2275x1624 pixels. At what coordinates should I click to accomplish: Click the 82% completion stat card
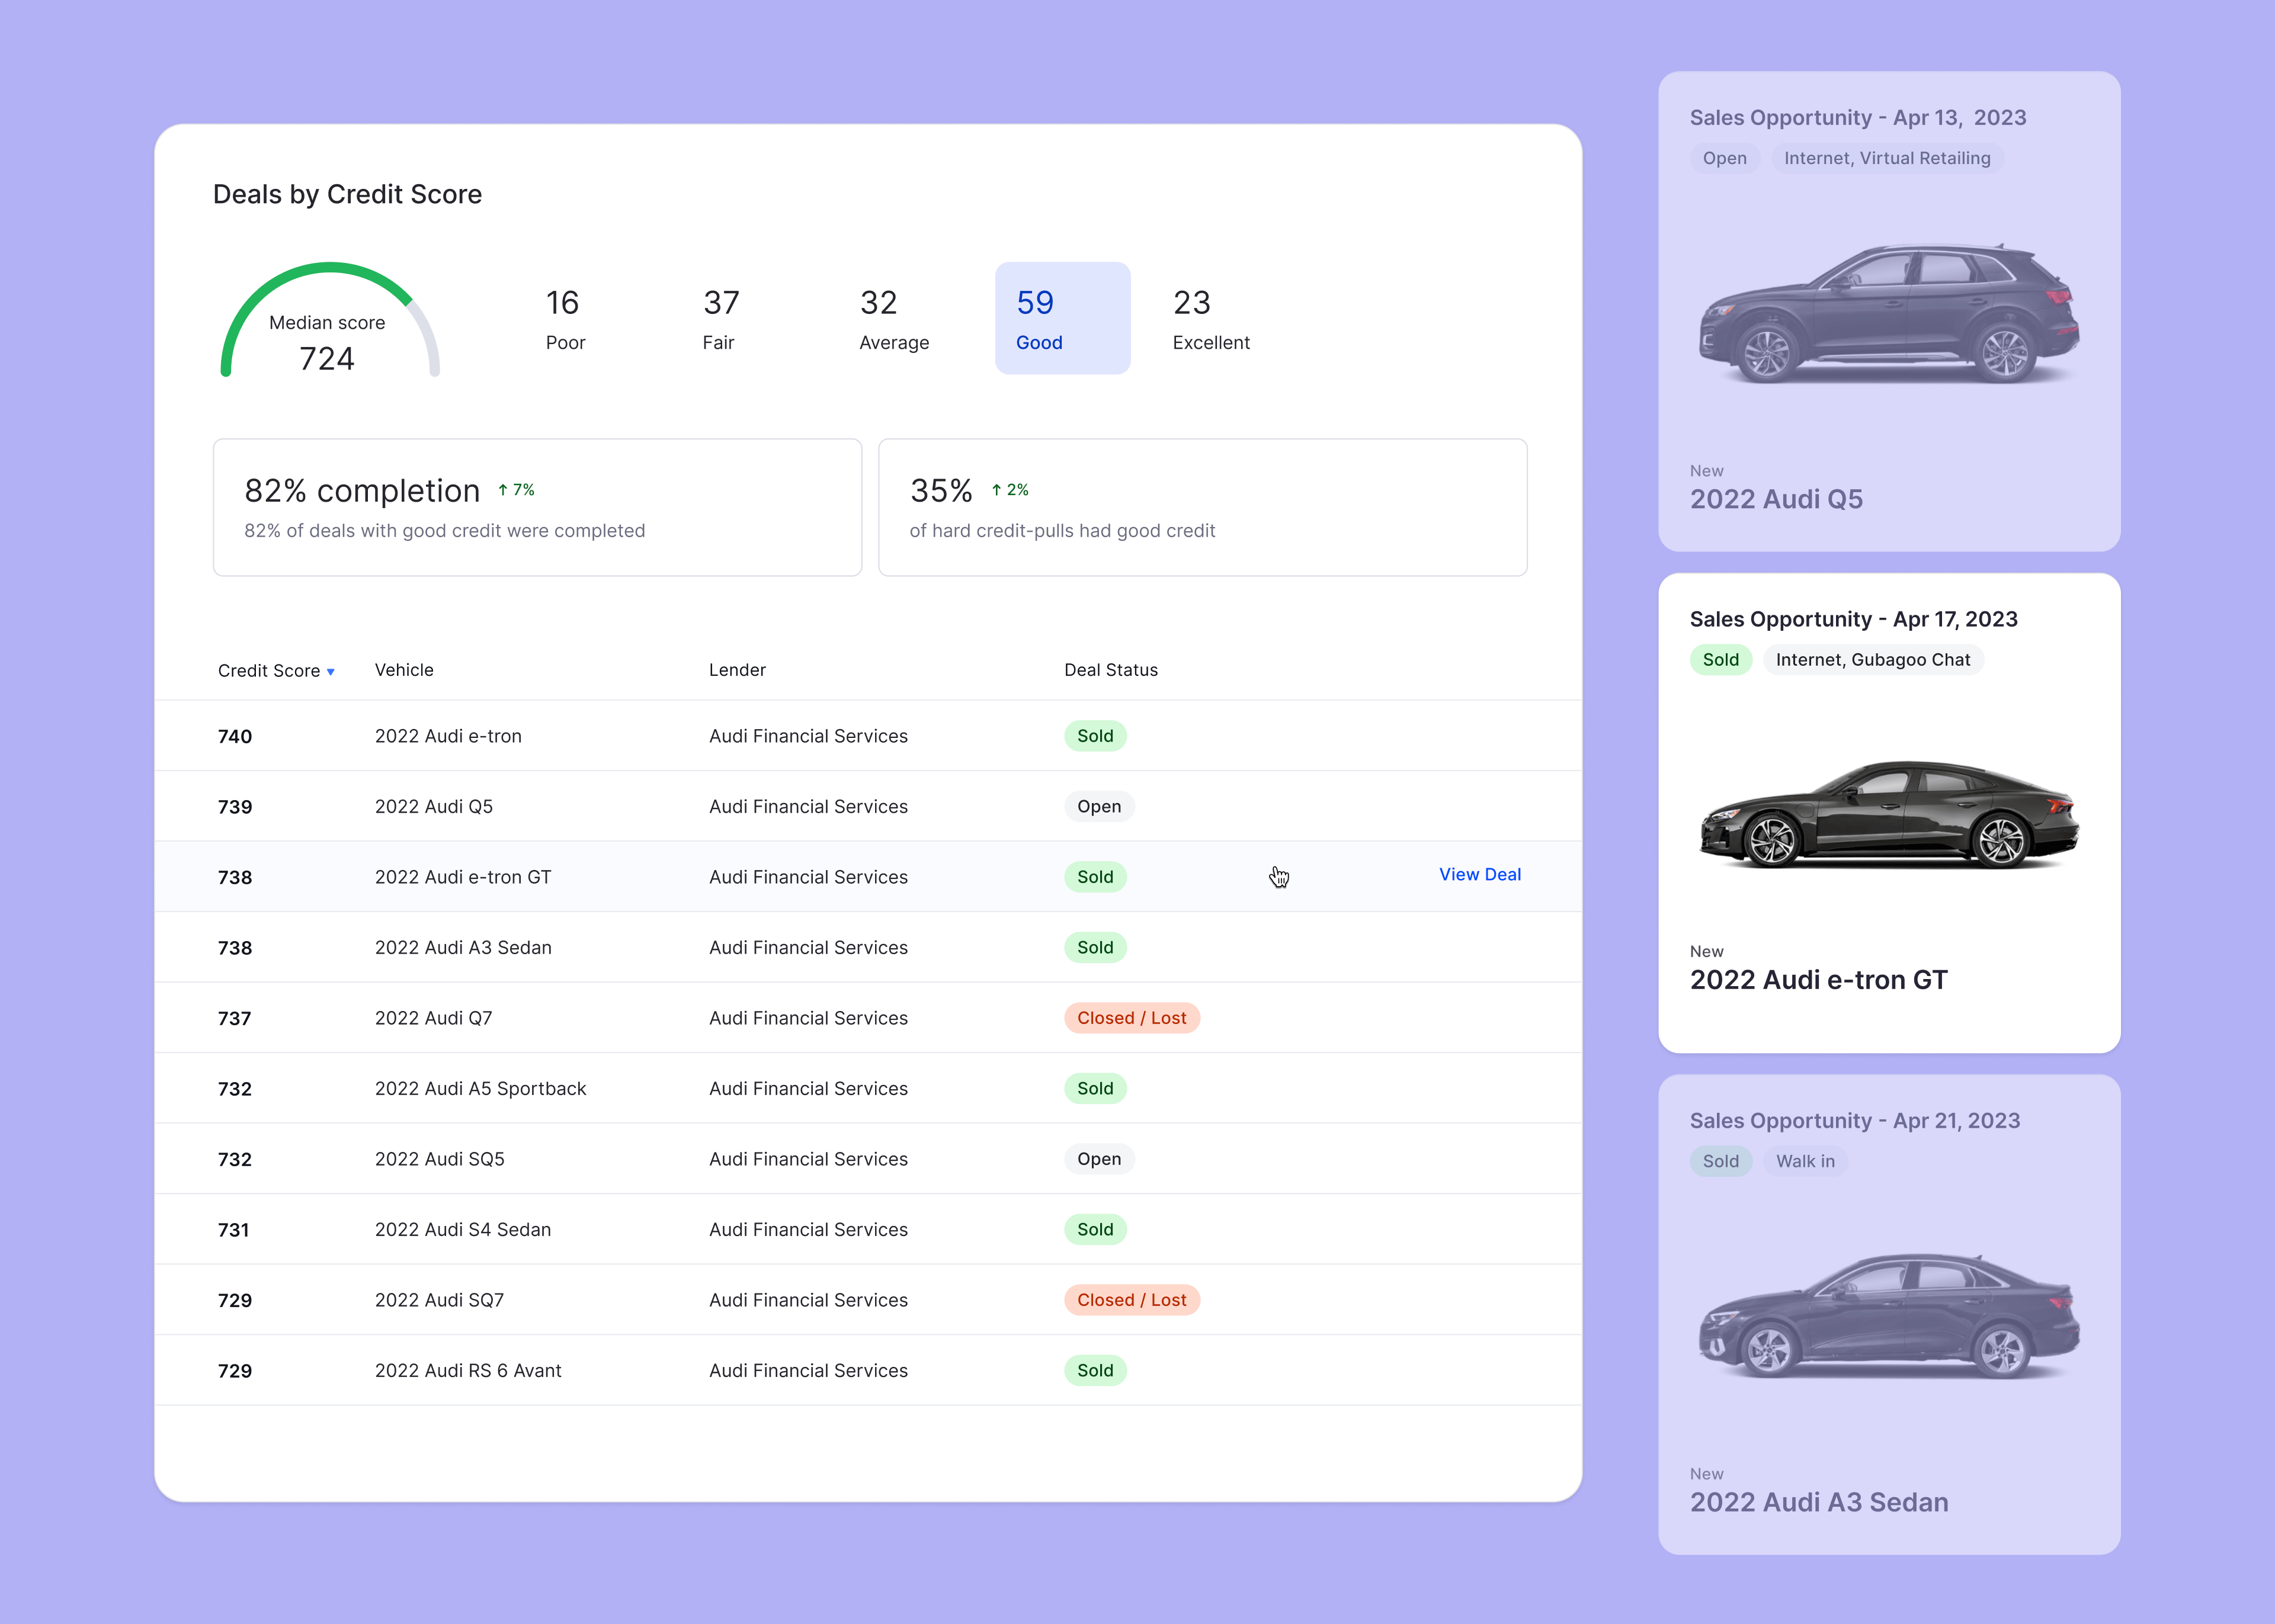(537, 507)
